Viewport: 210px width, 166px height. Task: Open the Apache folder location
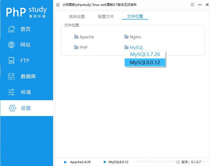pyautogui.click(x=84, y=37)
